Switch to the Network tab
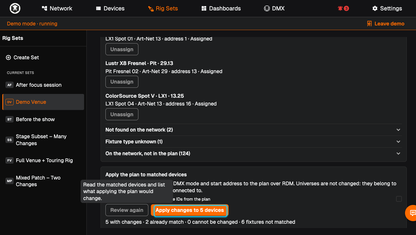This screenshot has width=416, height=235. pos(57,8)
